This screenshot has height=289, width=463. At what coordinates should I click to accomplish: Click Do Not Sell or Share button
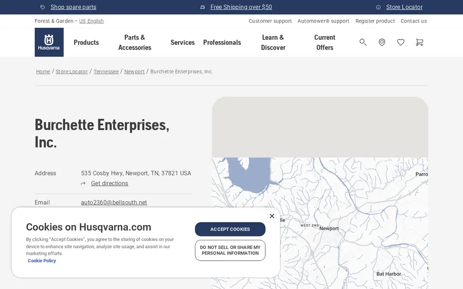click(230, 250)
